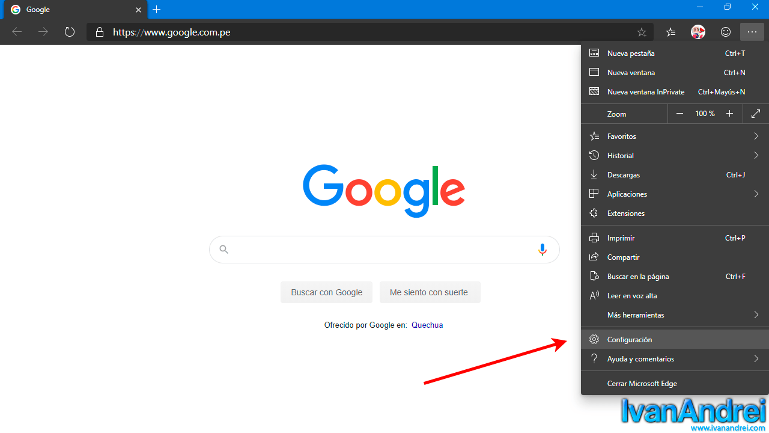Open Nueva ventana InPrivate

675,92
